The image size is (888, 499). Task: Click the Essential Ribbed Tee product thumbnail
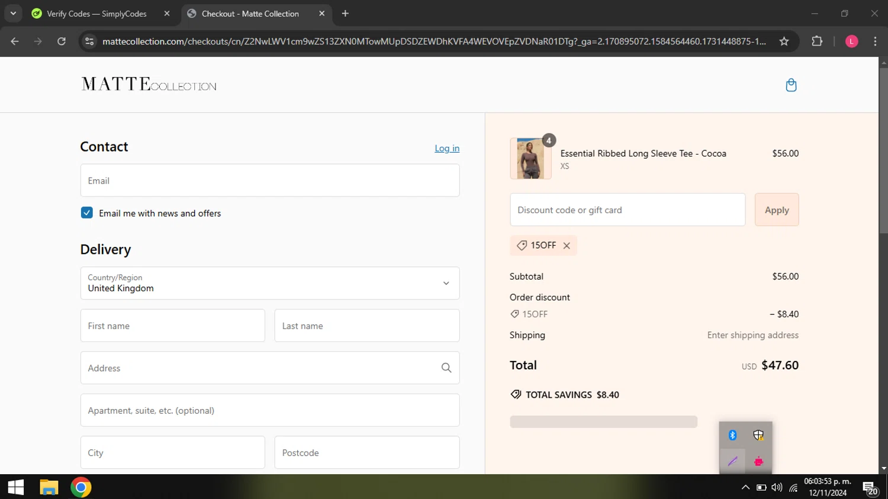(530, 159)
